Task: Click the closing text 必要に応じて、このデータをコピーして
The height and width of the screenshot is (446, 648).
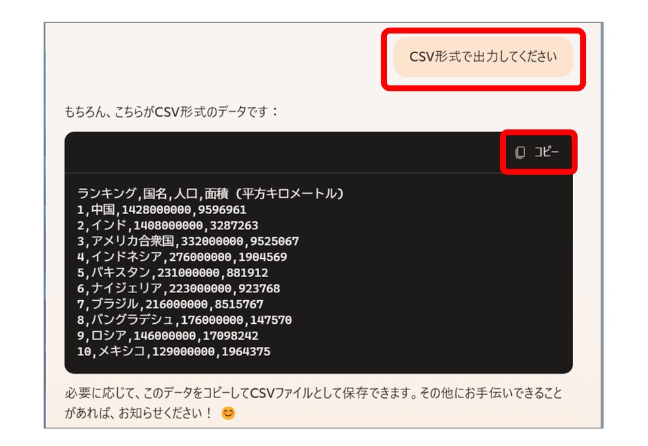Action: (157, 393)
